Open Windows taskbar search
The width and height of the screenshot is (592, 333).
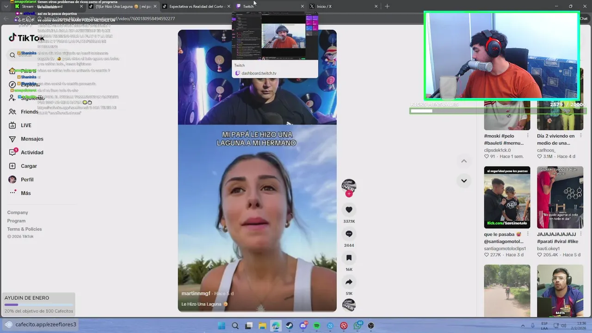235,326
